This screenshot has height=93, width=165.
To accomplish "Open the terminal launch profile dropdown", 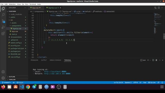I will (150, 60).
